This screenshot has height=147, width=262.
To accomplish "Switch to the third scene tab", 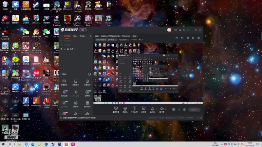I will coord(82,36).
